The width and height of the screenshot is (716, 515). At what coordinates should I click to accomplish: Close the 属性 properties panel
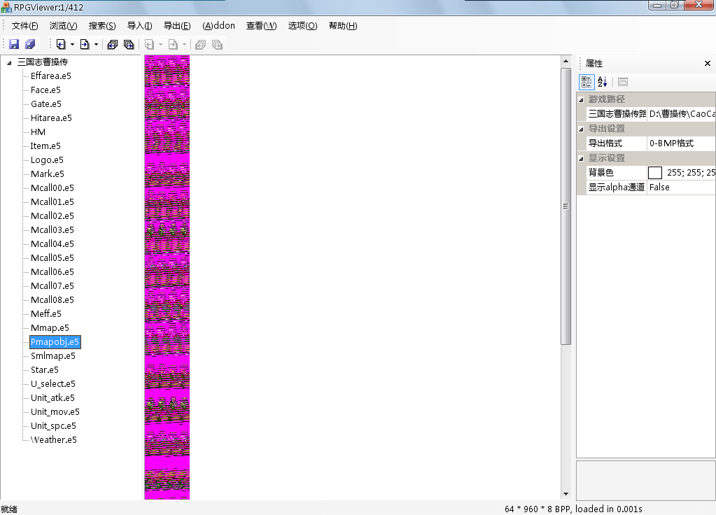707,64
